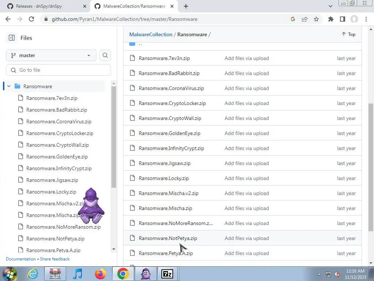Select the MalwareCollection/Ransomware tab
The width and height of the screenshot is (374, 281).
click(134, 7)
